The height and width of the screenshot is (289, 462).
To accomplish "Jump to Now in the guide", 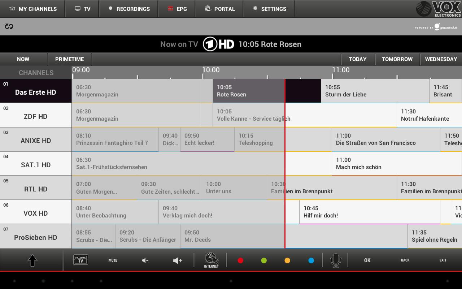I will [23, 59].
